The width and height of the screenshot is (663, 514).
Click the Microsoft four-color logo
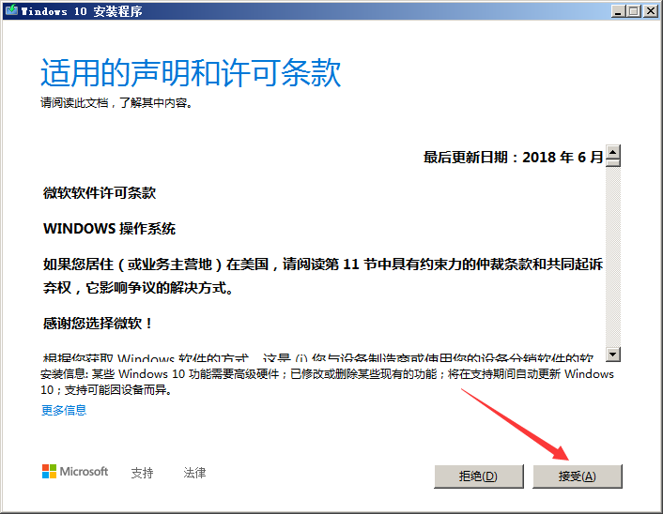coord(49,472)
